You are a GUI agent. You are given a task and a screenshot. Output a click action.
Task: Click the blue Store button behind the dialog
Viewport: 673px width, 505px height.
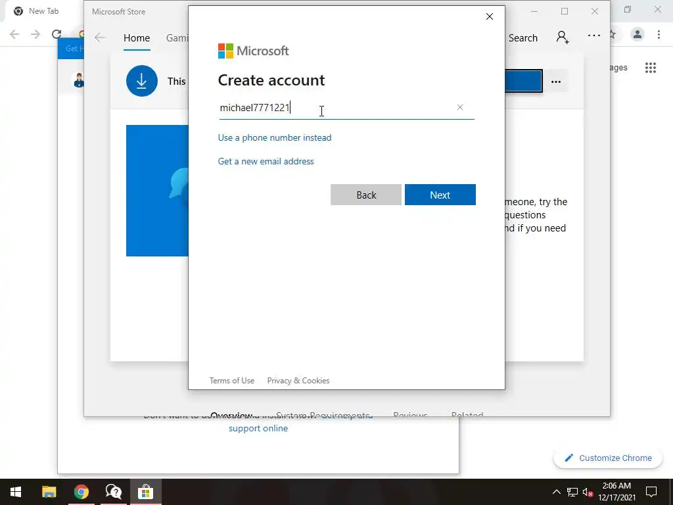pyautogui.click(x=524, y=81)
